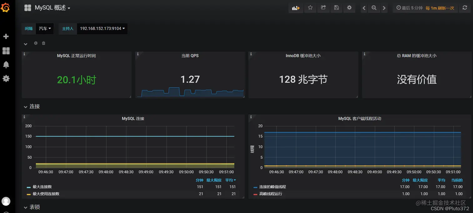
Task: Open the time range picker 最后 5 分钟
Action: (x=409, y=8)
